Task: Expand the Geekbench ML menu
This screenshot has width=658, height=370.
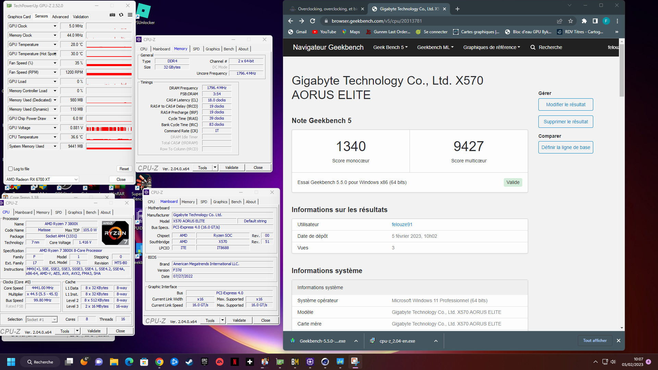Action: pos(435,47)
